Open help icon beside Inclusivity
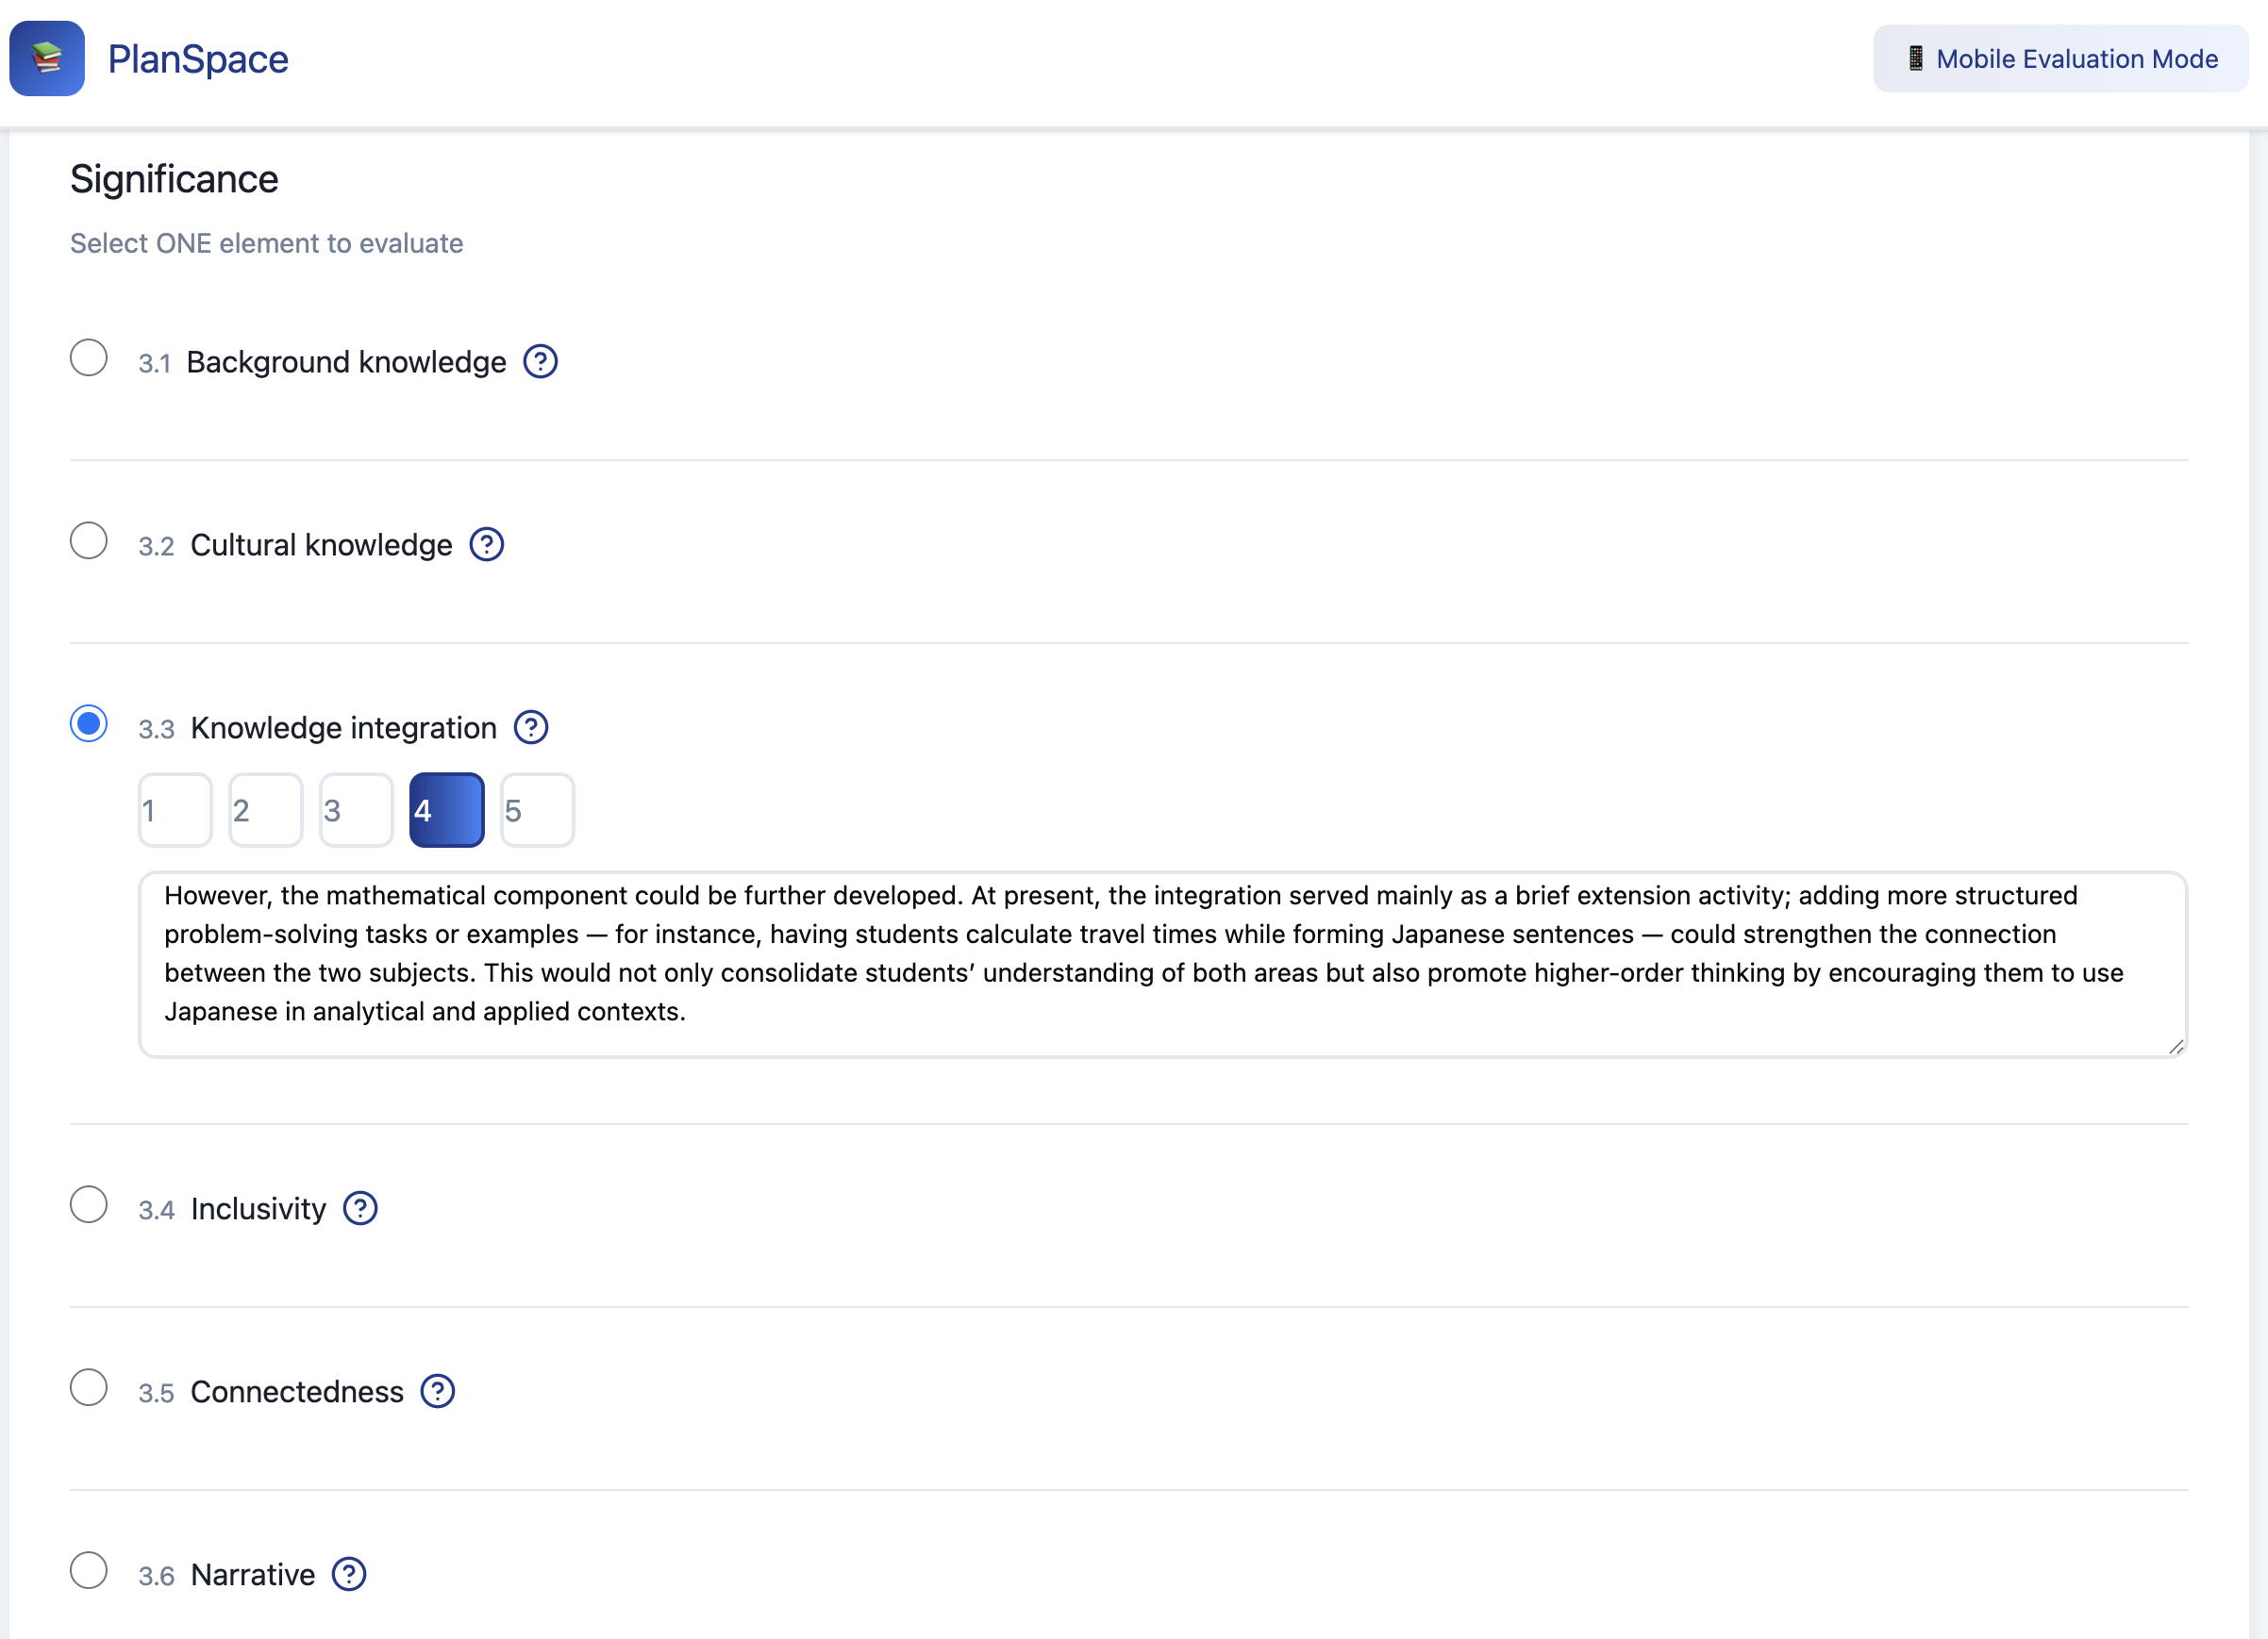This screenshot has height=1639, width=2268. pyautogui.click(x=360, y=1208)
